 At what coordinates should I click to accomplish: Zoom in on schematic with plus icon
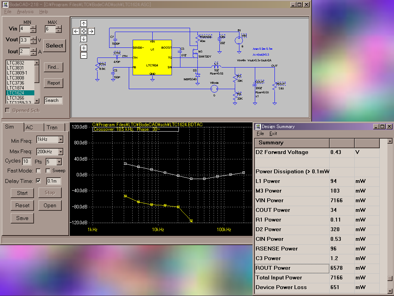[x=84, y=48]
